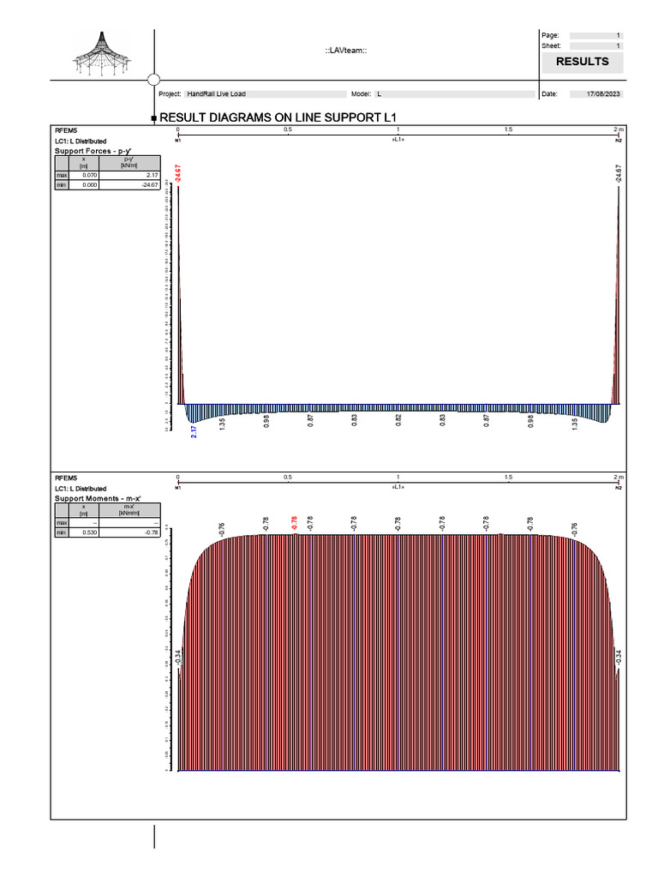
Task: Click the Page number field
Action: (x=596, y=35)
